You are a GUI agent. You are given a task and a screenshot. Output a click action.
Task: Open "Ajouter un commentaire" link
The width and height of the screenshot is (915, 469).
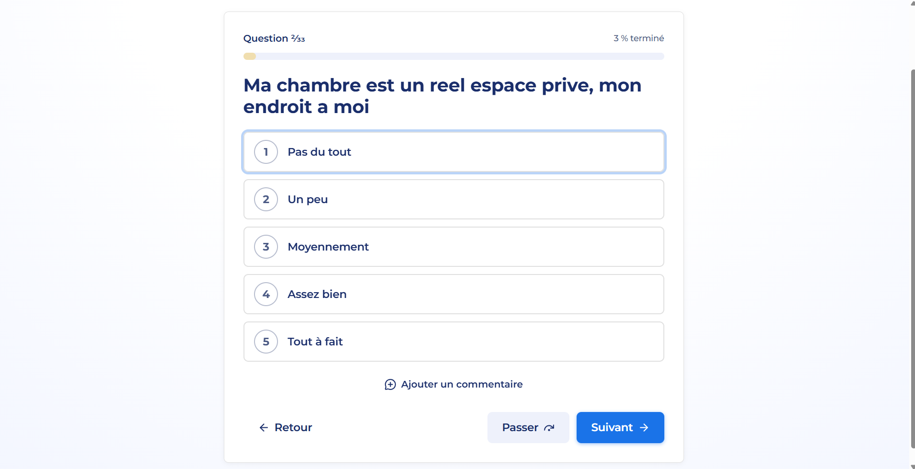(462, 384)
